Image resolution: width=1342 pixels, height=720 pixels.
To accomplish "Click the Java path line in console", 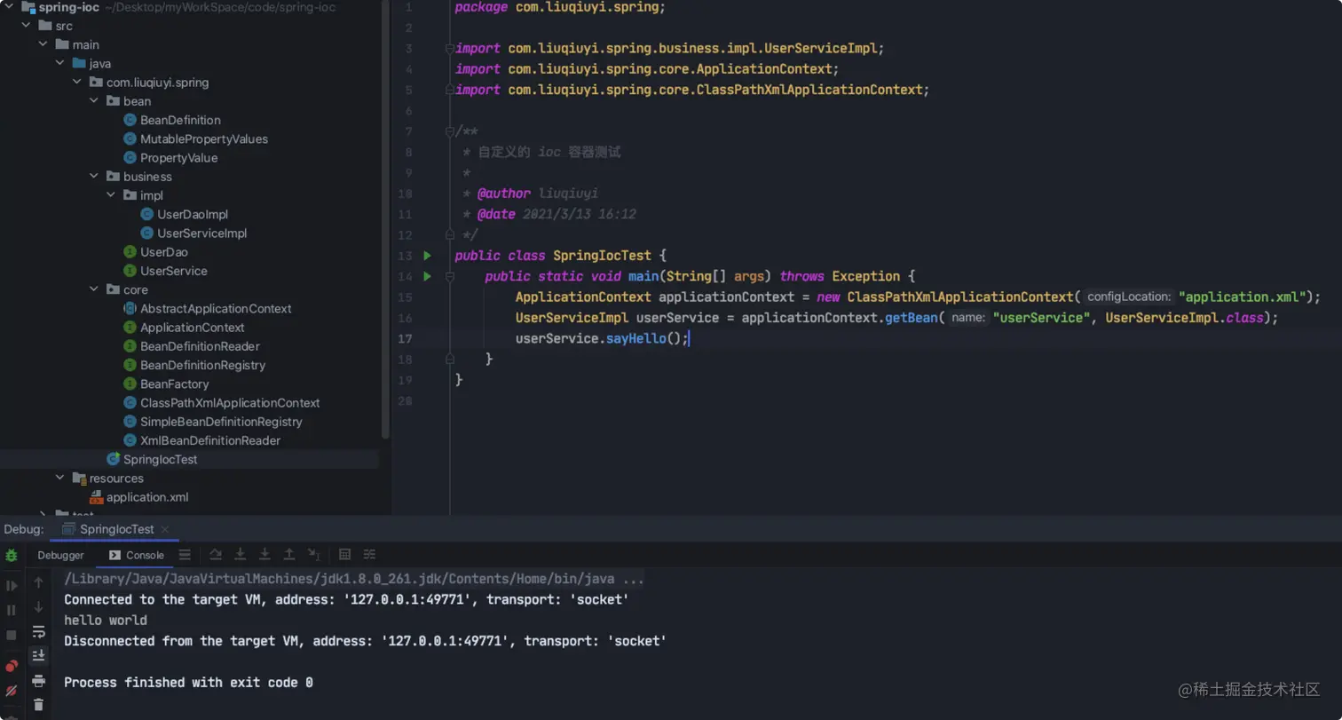I will pyautogui.click(x=354, y=579).
